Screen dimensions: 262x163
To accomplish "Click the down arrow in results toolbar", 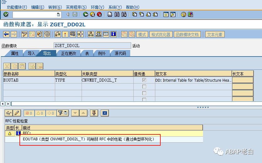I will (75, 113).
